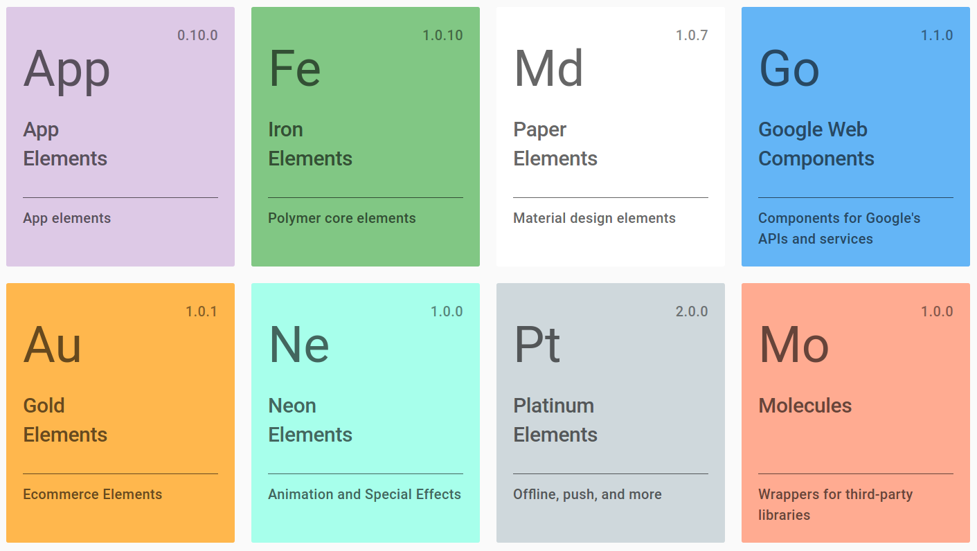This screenshot has width=977, height=551.
Task: Click the 'Polymer core elements' description
Action: (341, 218)
